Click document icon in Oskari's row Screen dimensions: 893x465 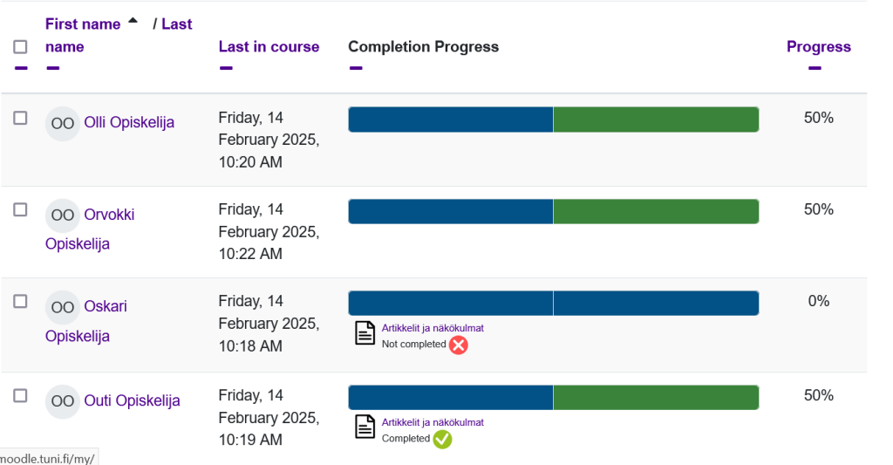tap(365, 333)
